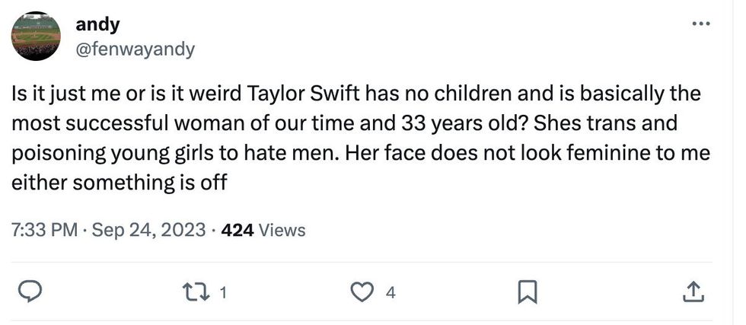
Task: Click the 7:33 PM timestamp
Action: point(45,230)
